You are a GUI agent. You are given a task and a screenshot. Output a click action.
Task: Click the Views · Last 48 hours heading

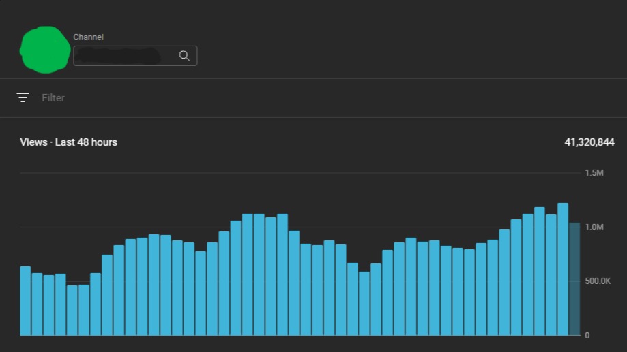(69, 142)
